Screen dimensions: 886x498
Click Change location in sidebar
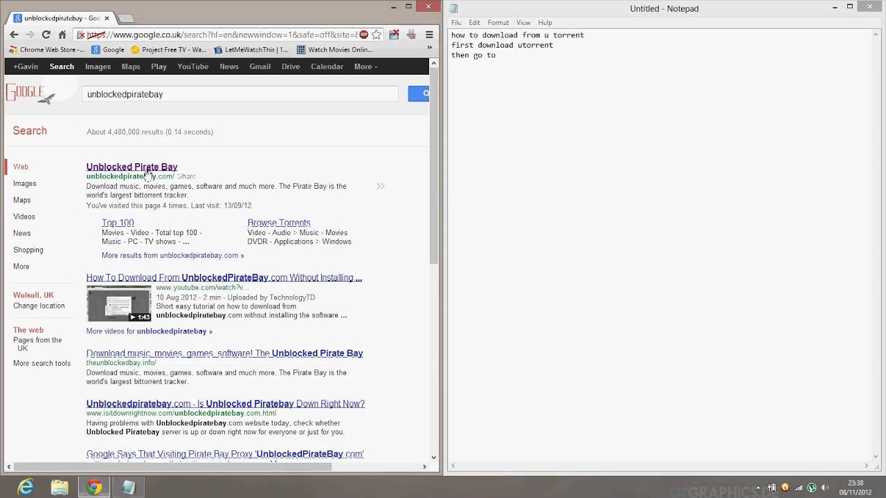tap(39, 306)
